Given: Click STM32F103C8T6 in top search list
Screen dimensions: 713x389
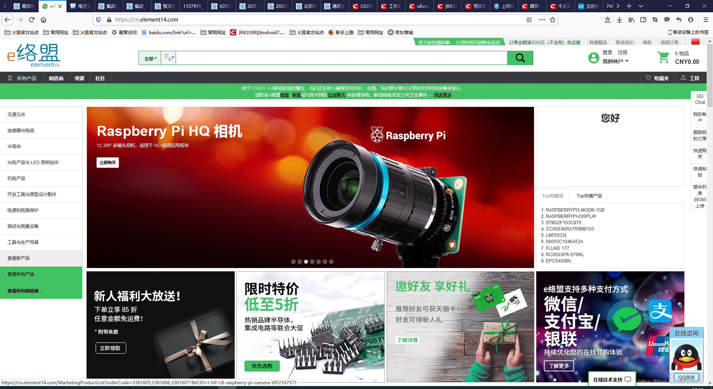Looking at the screenshot, I should (x=563, y=223).
